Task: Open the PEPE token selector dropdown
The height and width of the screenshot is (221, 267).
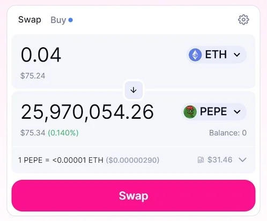Action: tap(214, 112)
